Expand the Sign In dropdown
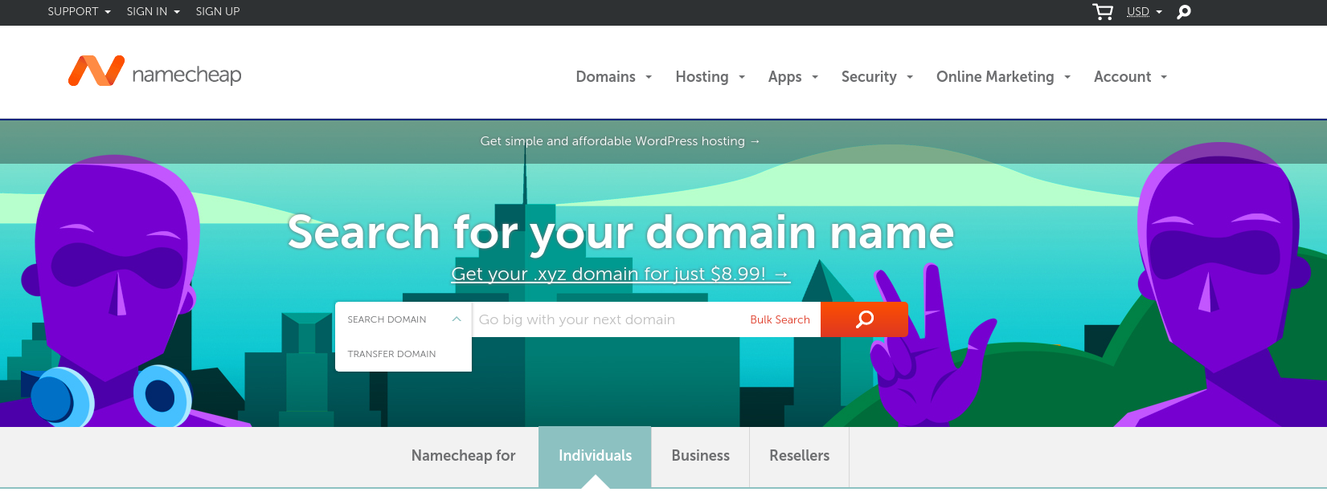Viewport: 1327px width, 496px height. coord(153,11)
